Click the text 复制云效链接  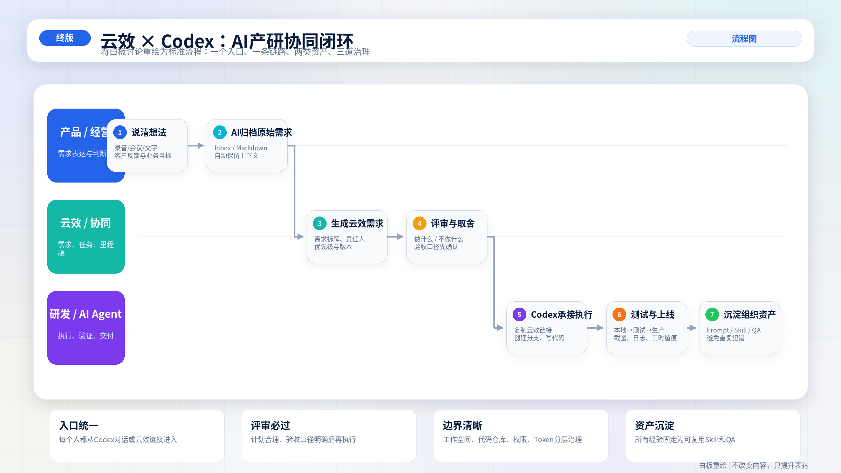533,330
